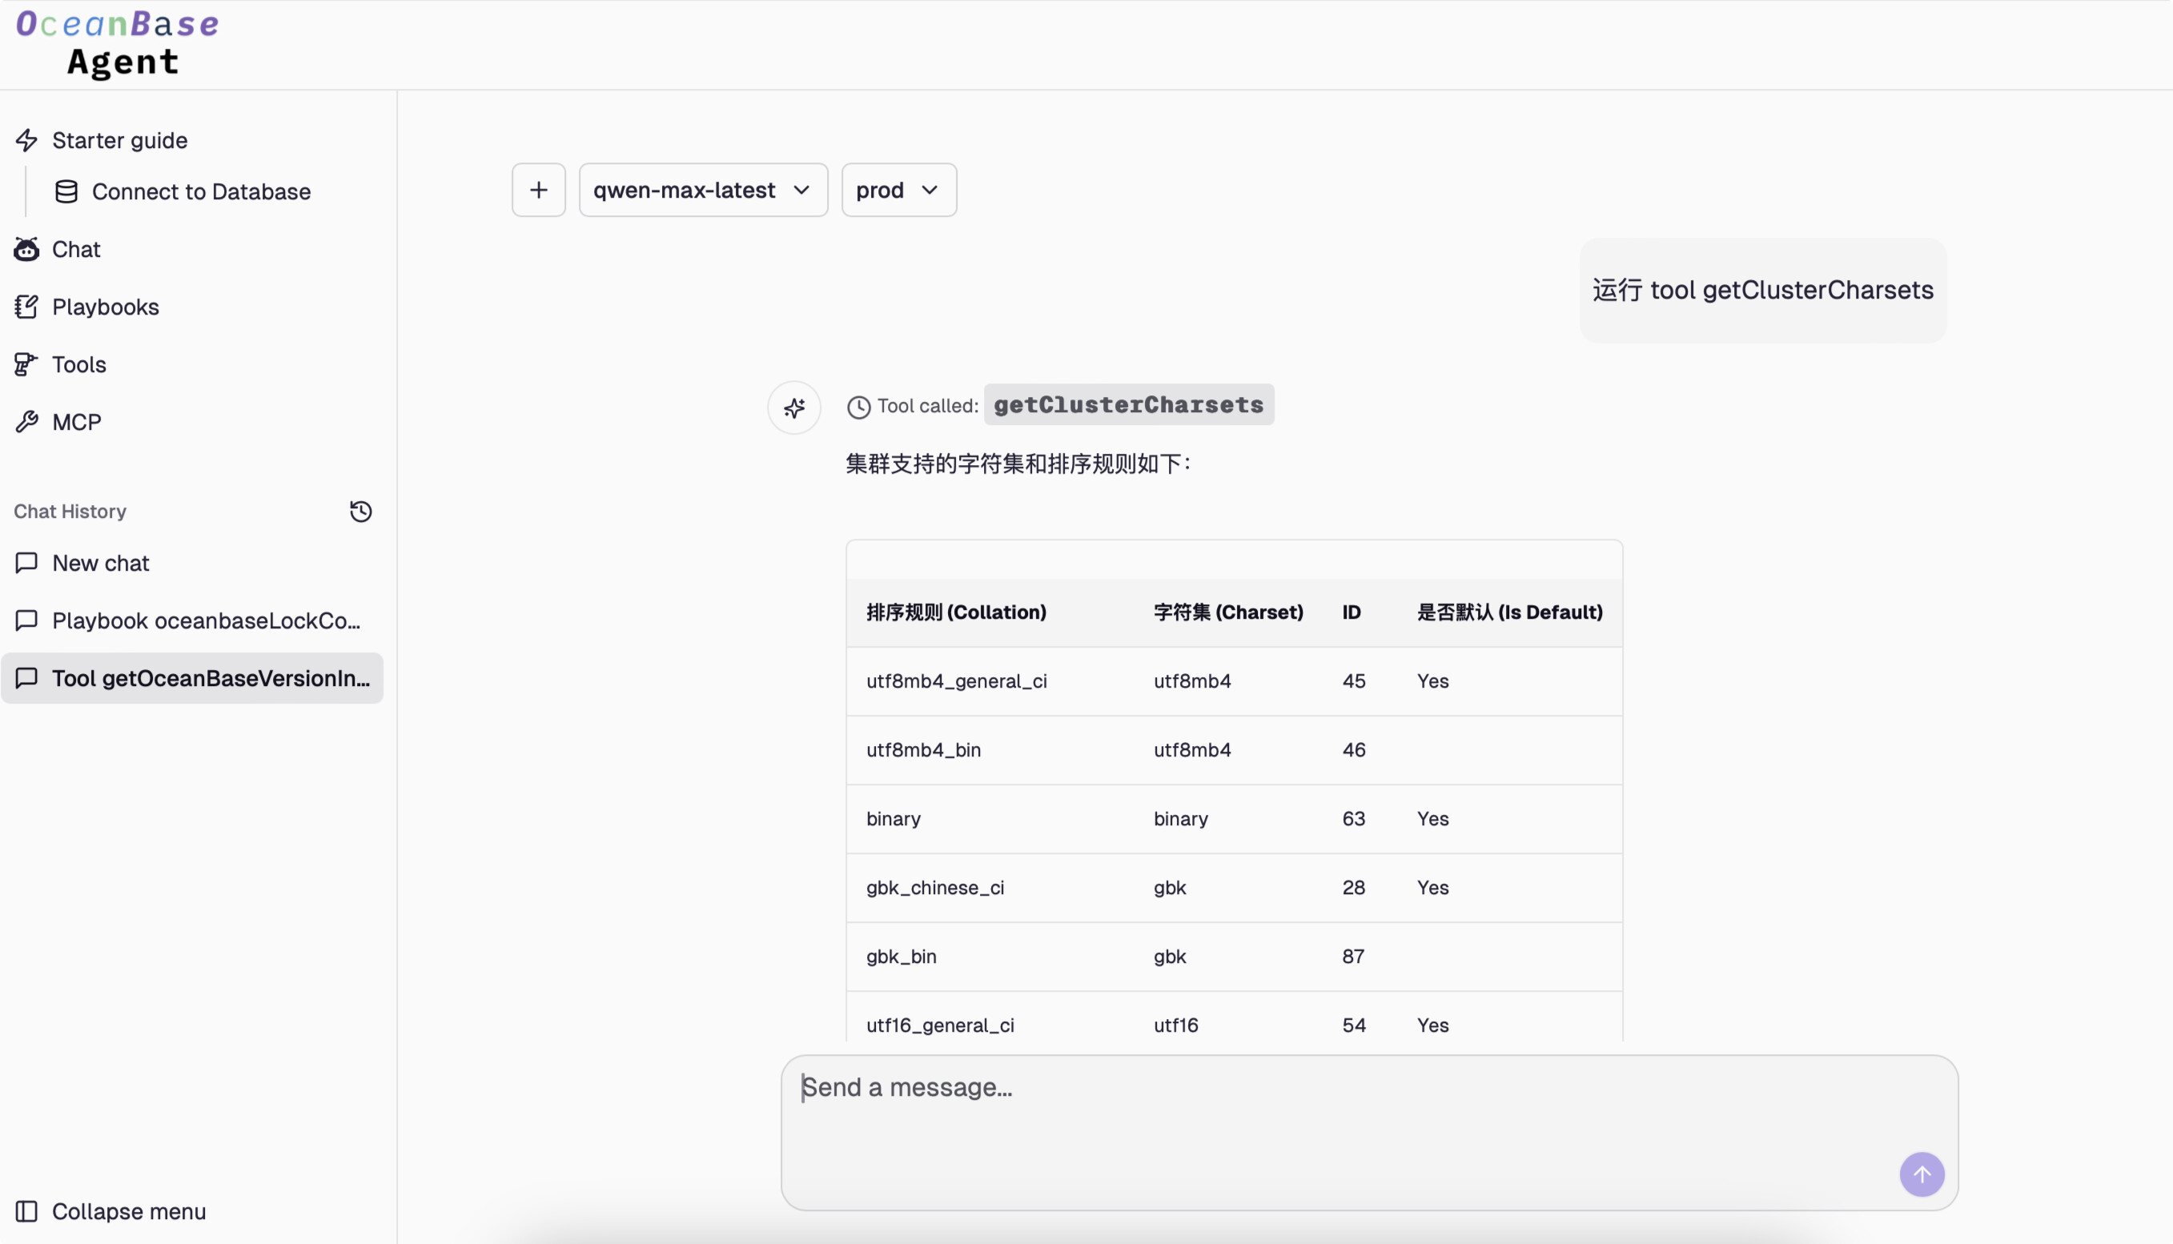Click the OceanBase Agent logo

pos(118,45)
